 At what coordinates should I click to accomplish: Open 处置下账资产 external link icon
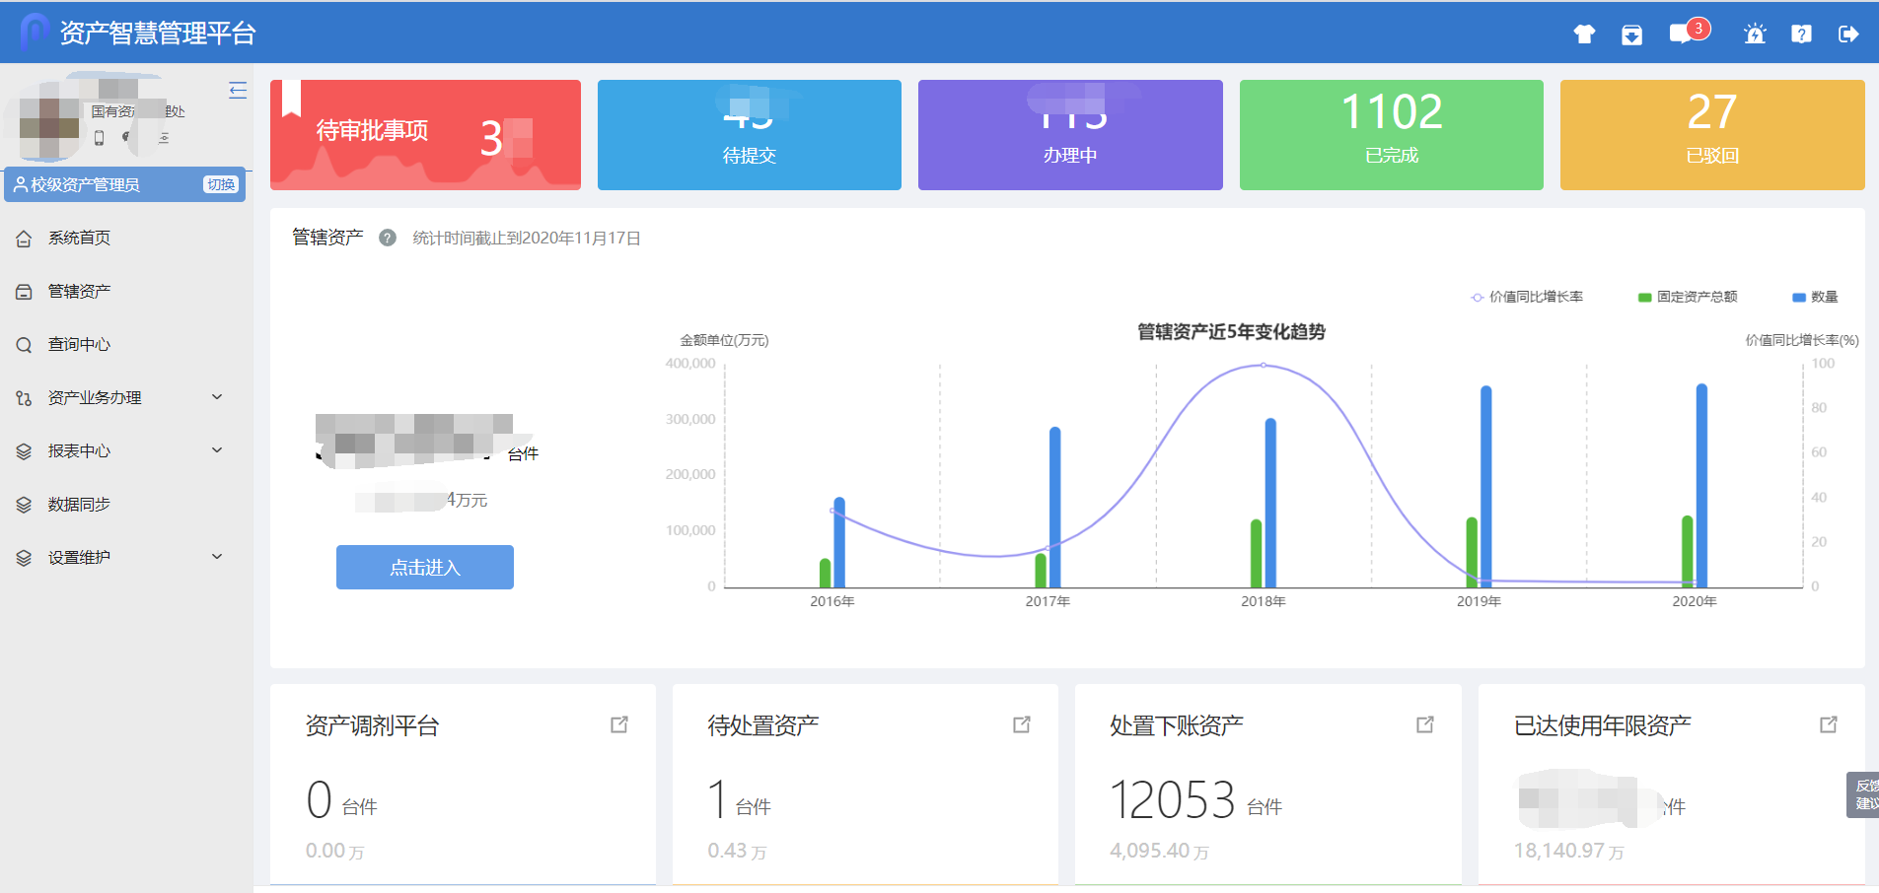(1425, 724)
